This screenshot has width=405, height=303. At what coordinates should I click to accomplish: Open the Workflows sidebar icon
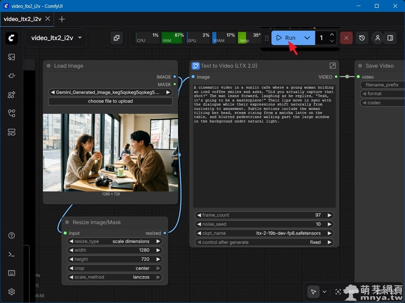[11, 114]
